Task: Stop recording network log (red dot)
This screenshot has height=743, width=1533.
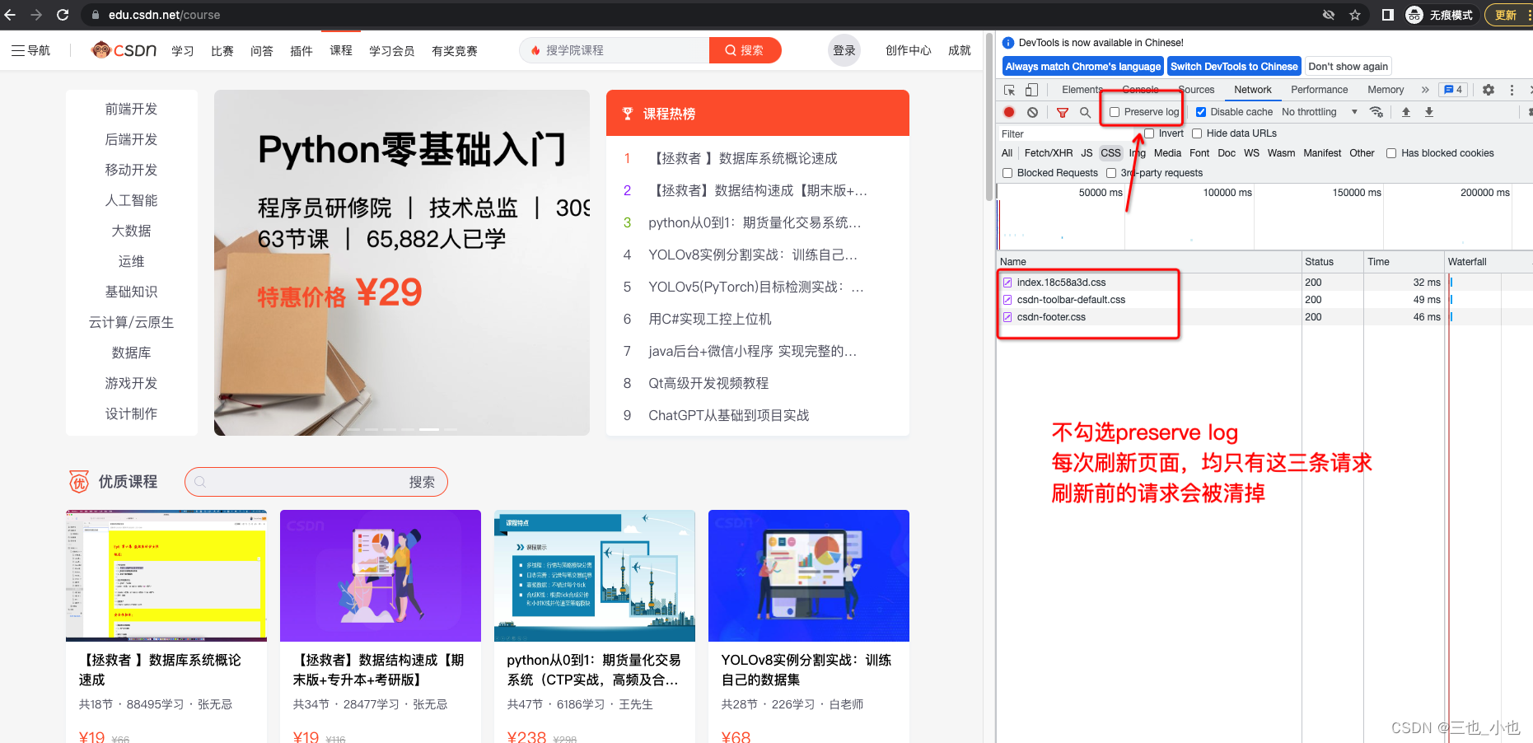Action: click(x=1009, y=112)
